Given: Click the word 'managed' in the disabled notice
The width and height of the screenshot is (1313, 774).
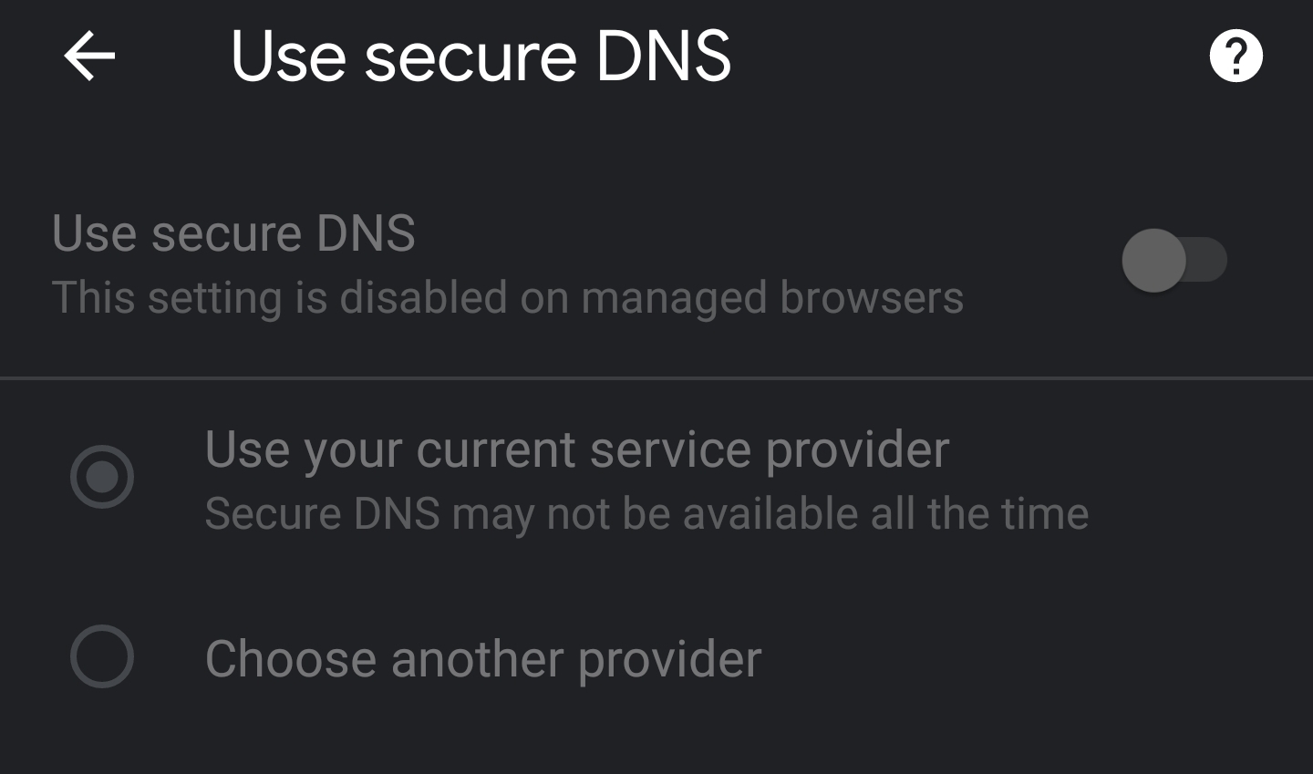Looking at the screenshot, I should (673, 298).
